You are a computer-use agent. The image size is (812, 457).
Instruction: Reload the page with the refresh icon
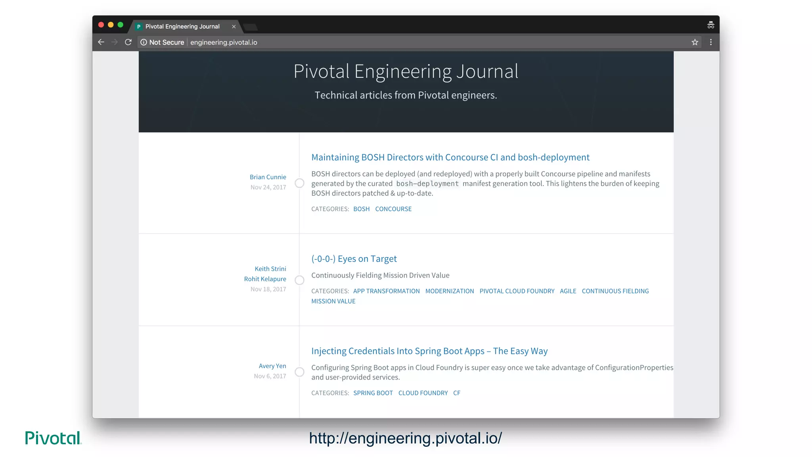pyautogui.click(x=128, y=42)
